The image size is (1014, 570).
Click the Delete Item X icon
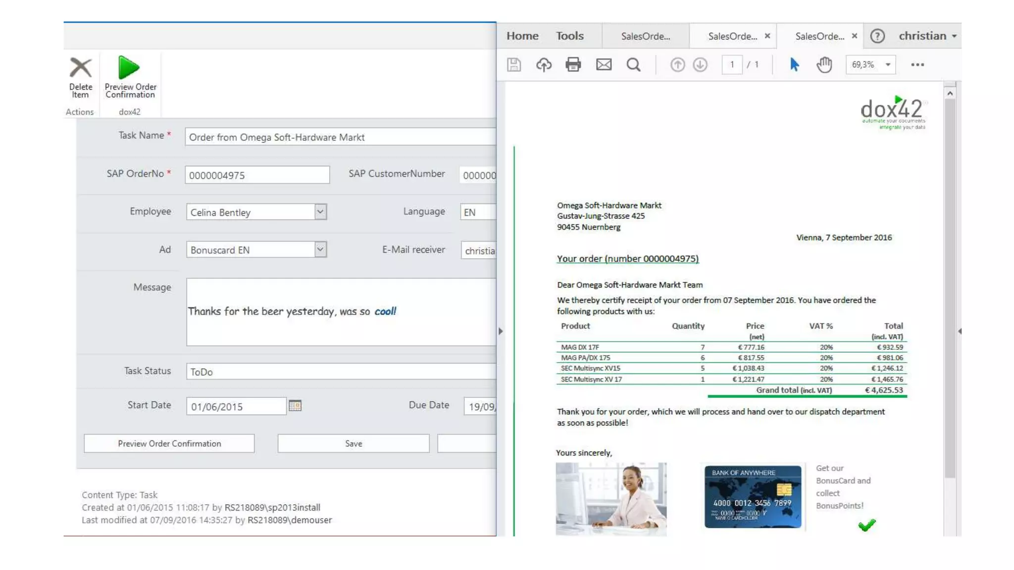coord(80,68)
